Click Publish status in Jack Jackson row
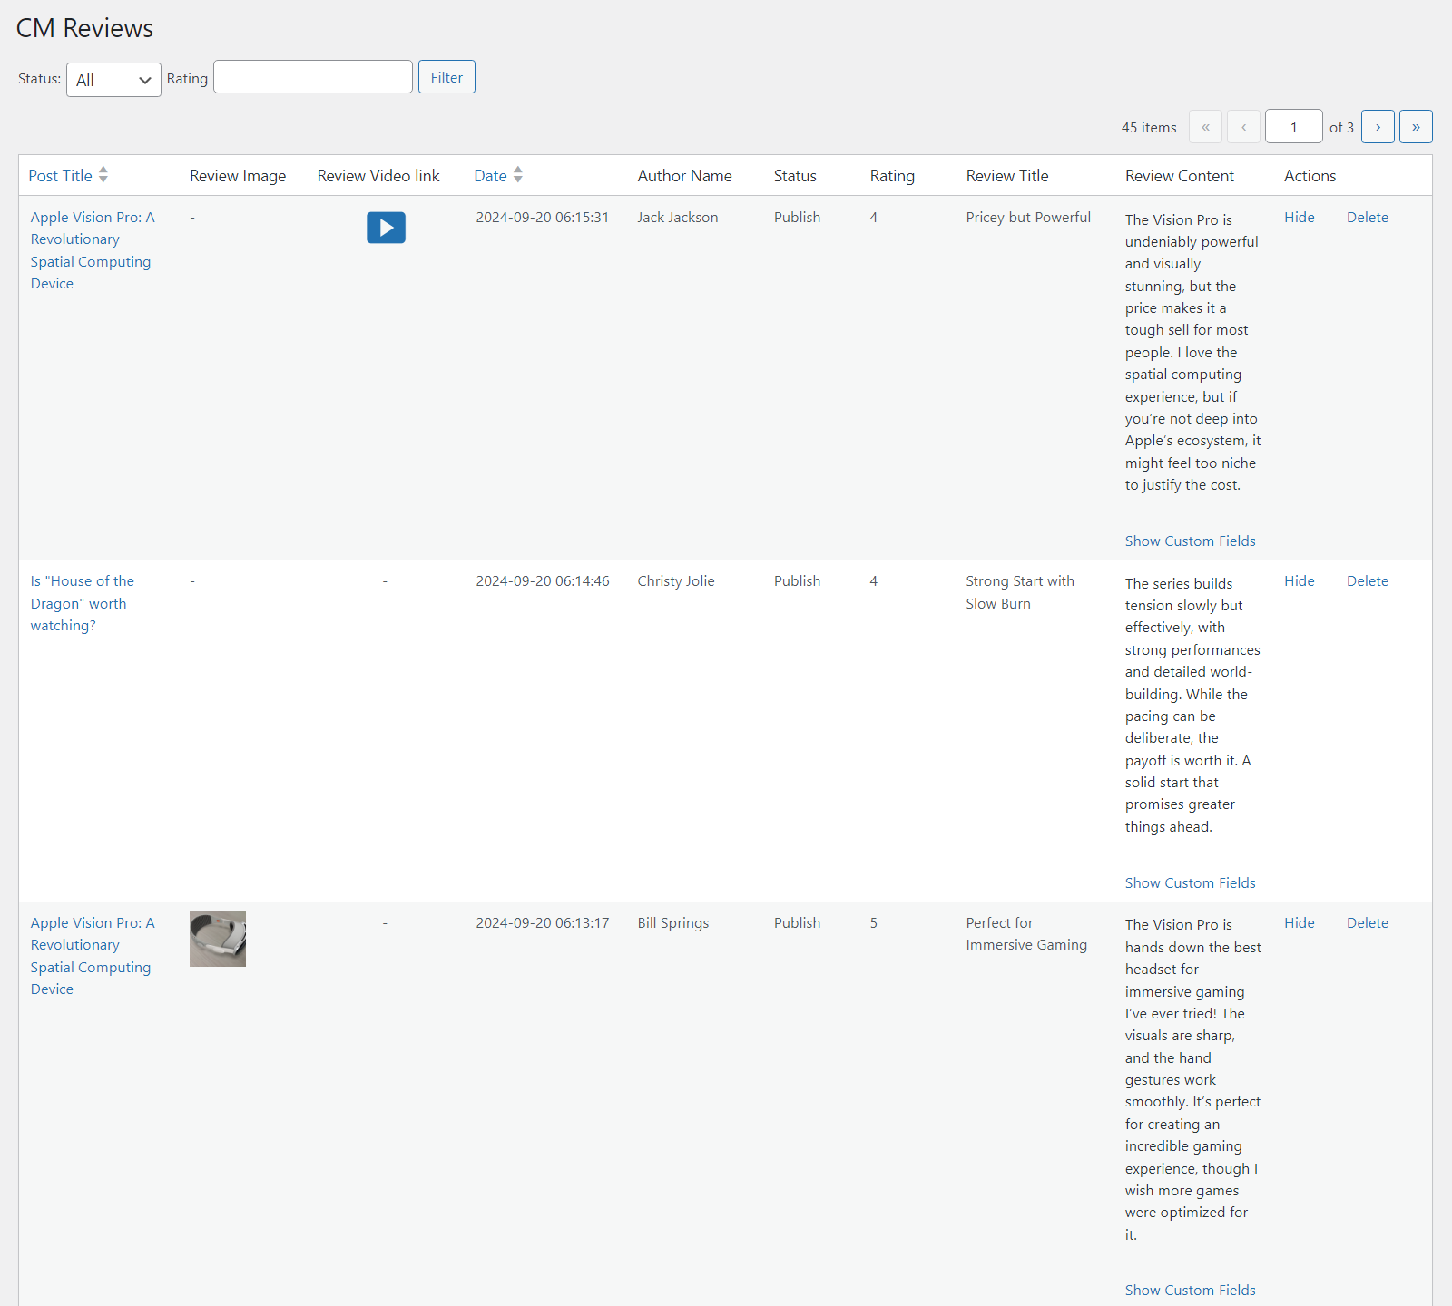 click(x=797, y=218)
